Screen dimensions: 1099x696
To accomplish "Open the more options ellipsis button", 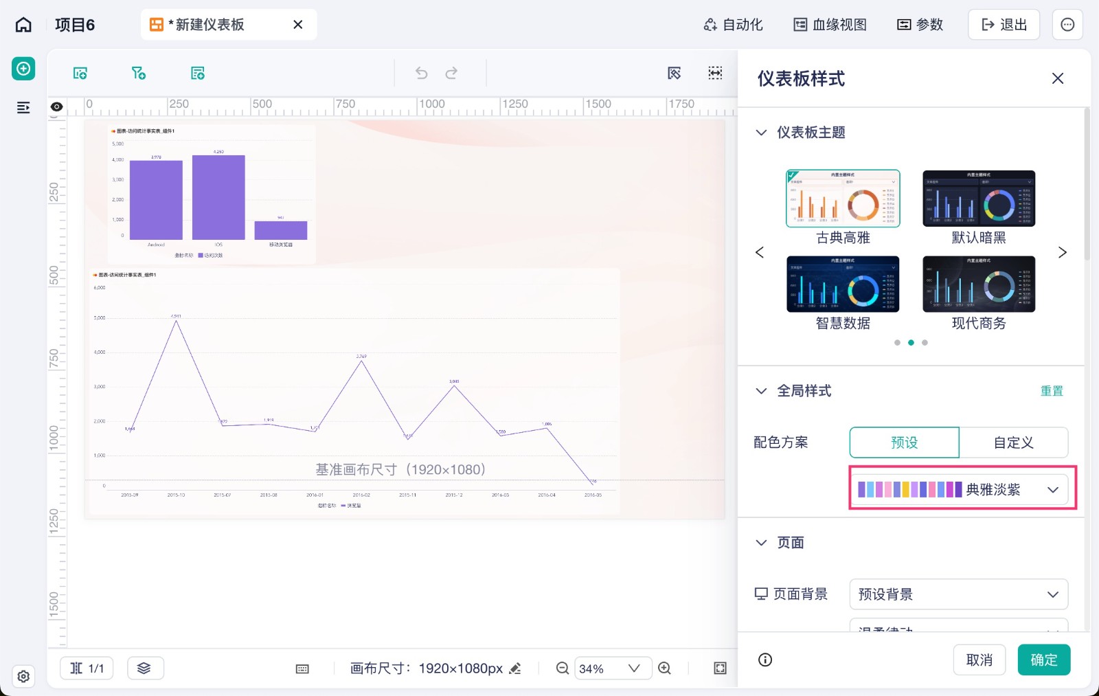I will tap(1067, 25).
